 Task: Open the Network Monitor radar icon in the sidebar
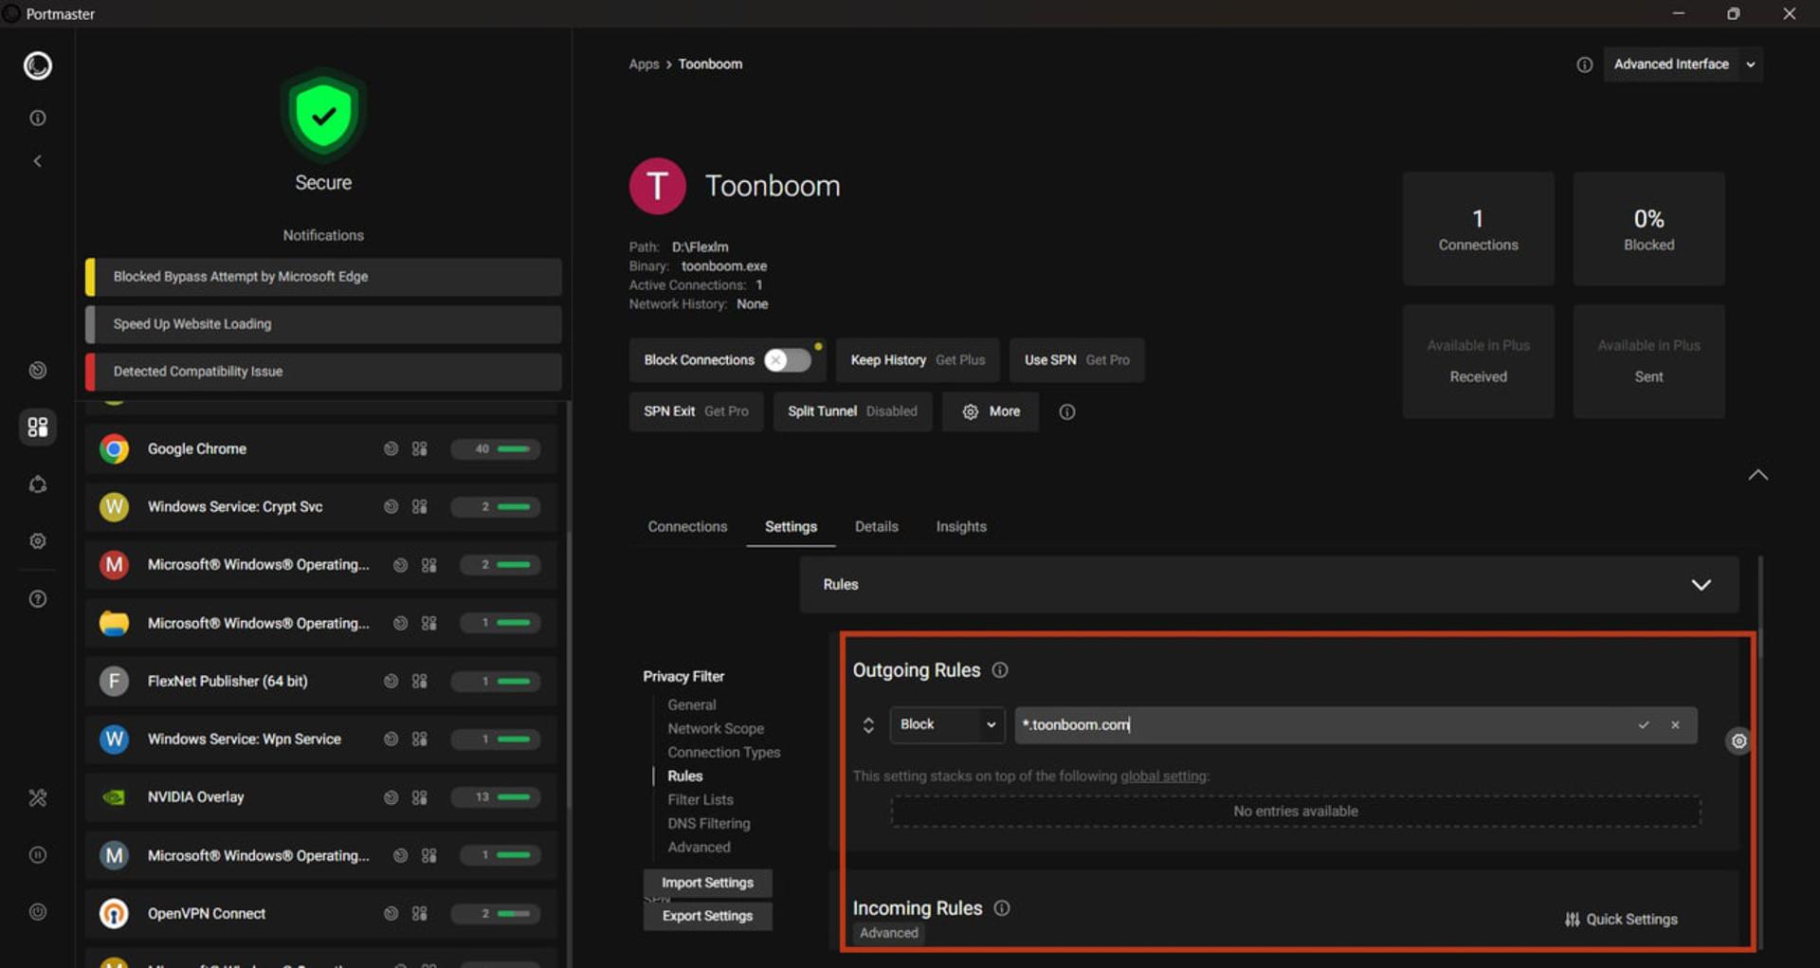tap(38, 370)
